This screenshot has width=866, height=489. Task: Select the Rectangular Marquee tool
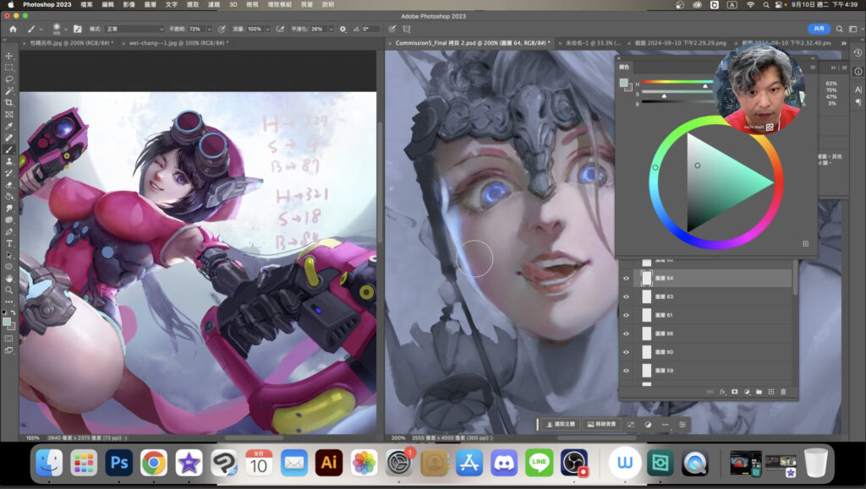coord(9,68)
